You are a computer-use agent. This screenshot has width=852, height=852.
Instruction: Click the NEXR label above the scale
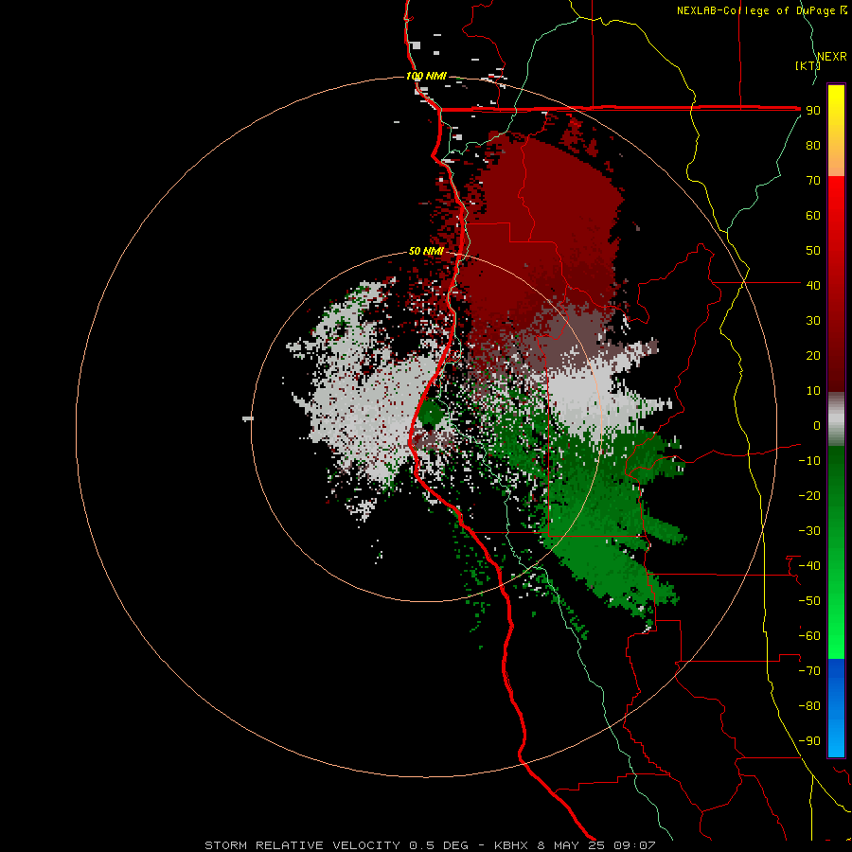point(832,57)
